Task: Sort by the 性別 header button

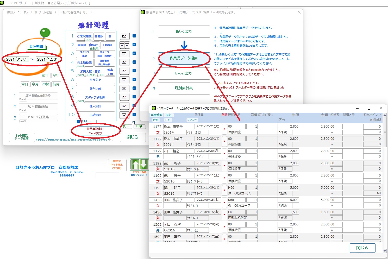Action: coord(156,120)
